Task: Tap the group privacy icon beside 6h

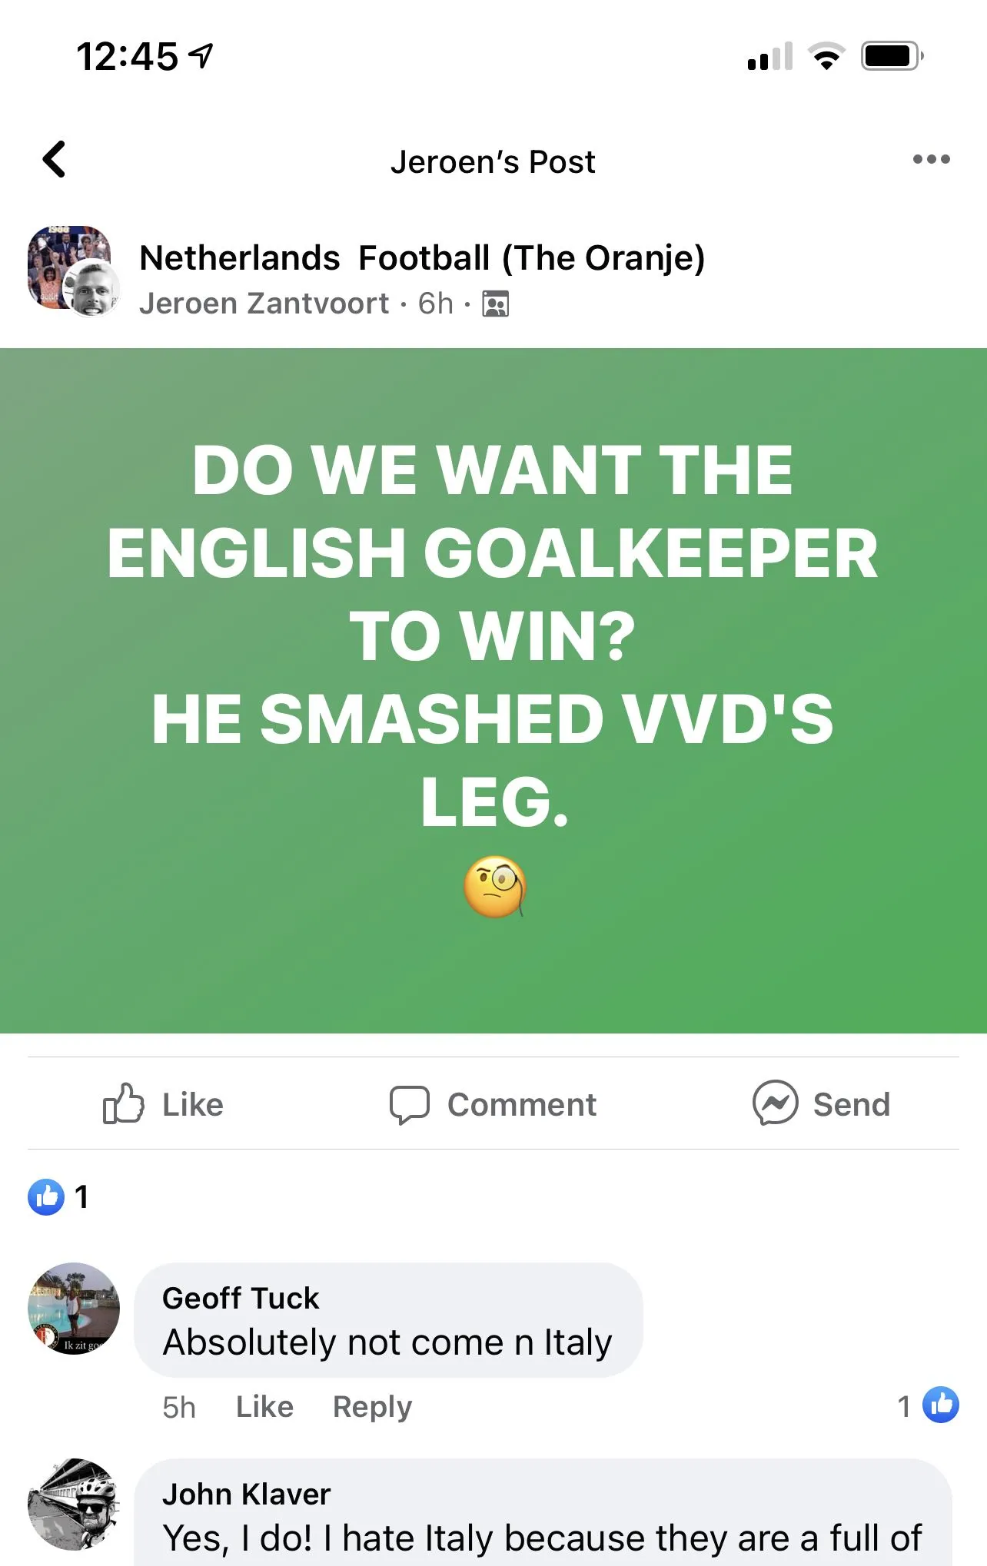Action: 496,304
